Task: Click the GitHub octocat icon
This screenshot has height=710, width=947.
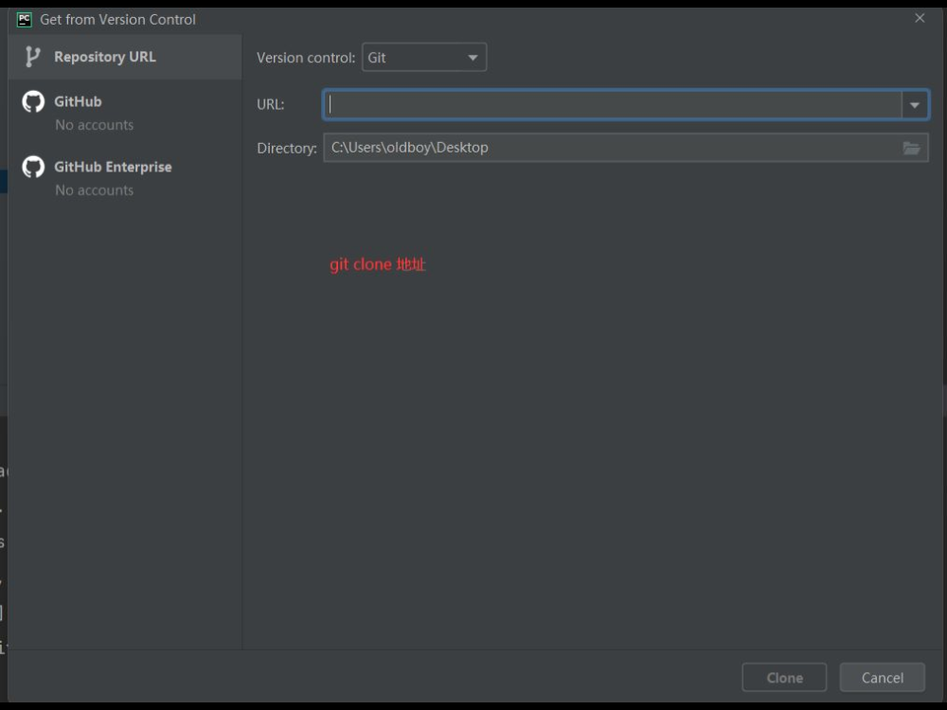Action: [33, 101]
